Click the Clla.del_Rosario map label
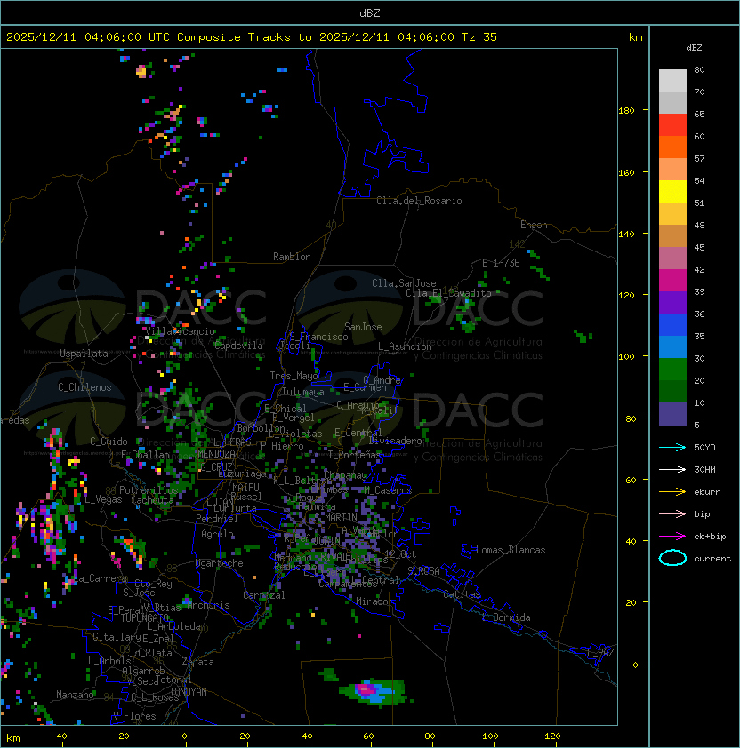 pyautogui.click(x=419, y=201)
